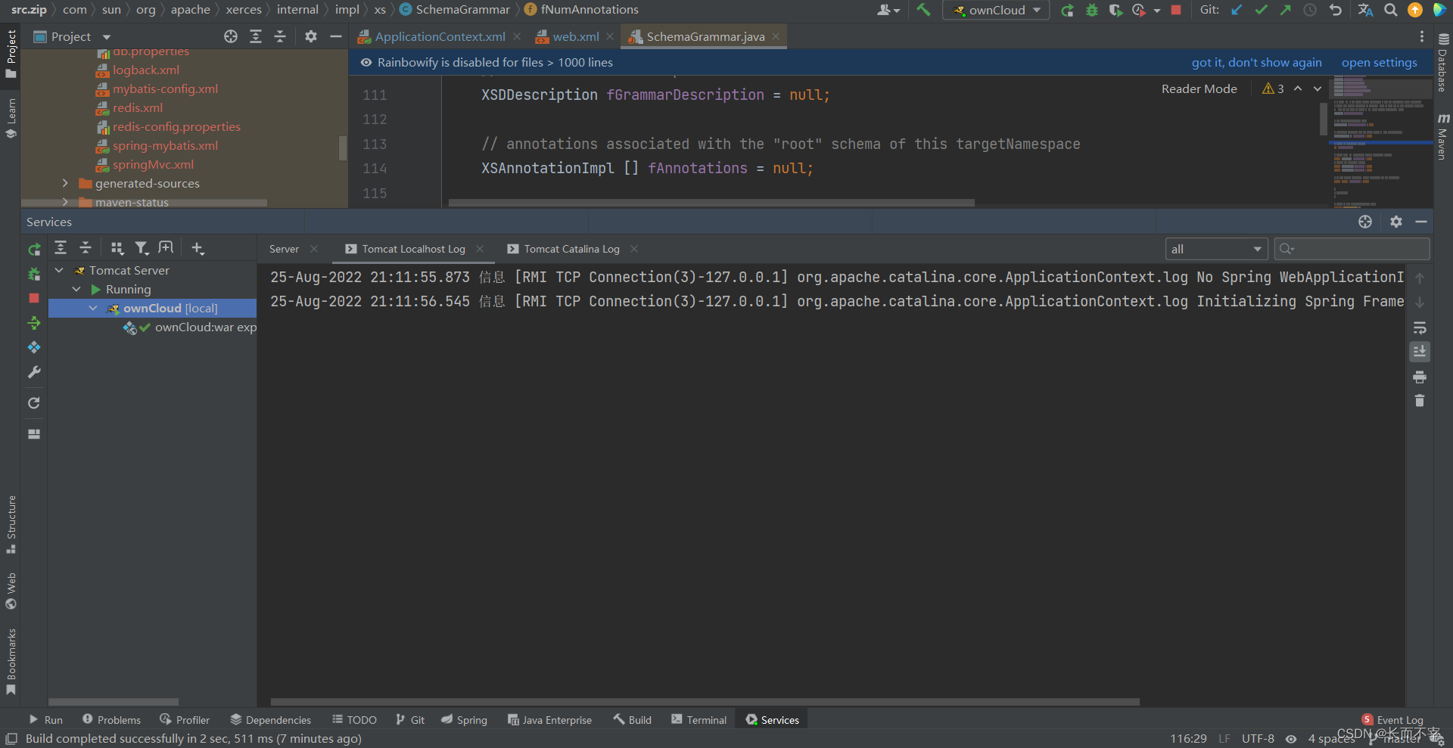This screenshot has width=1453, height=748.
Task: Open the Filter menu in Services
Action: (x=142, y=247)
